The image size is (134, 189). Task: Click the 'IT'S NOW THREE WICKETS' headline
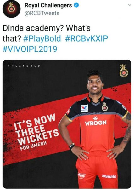point(36,130)
